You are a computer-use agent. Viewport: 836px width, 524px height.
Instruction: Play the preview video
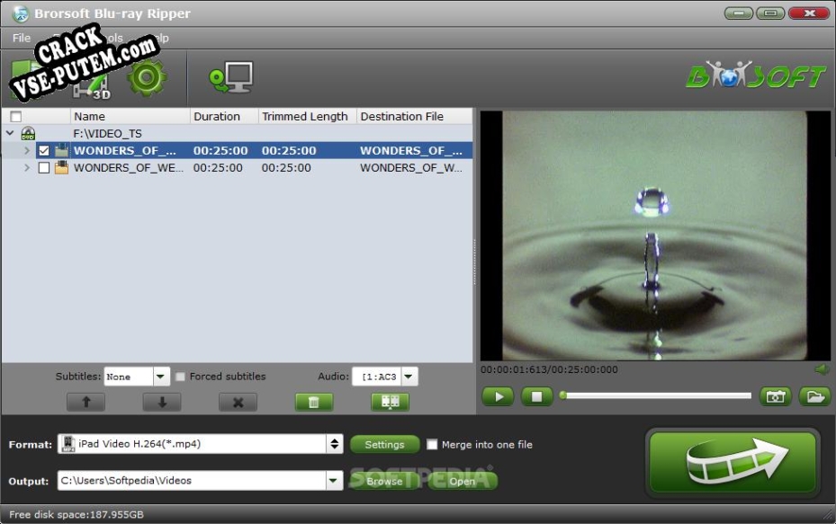click(498, 396)
